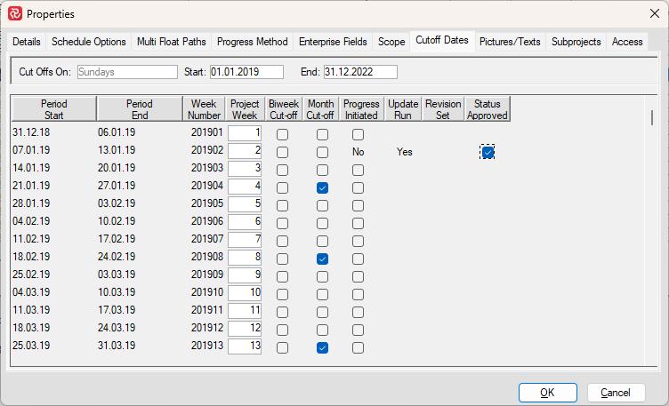Screen dimensions: 669x406
Task: Check Progress Initiated for week 201903
Action: pos(358,170)
